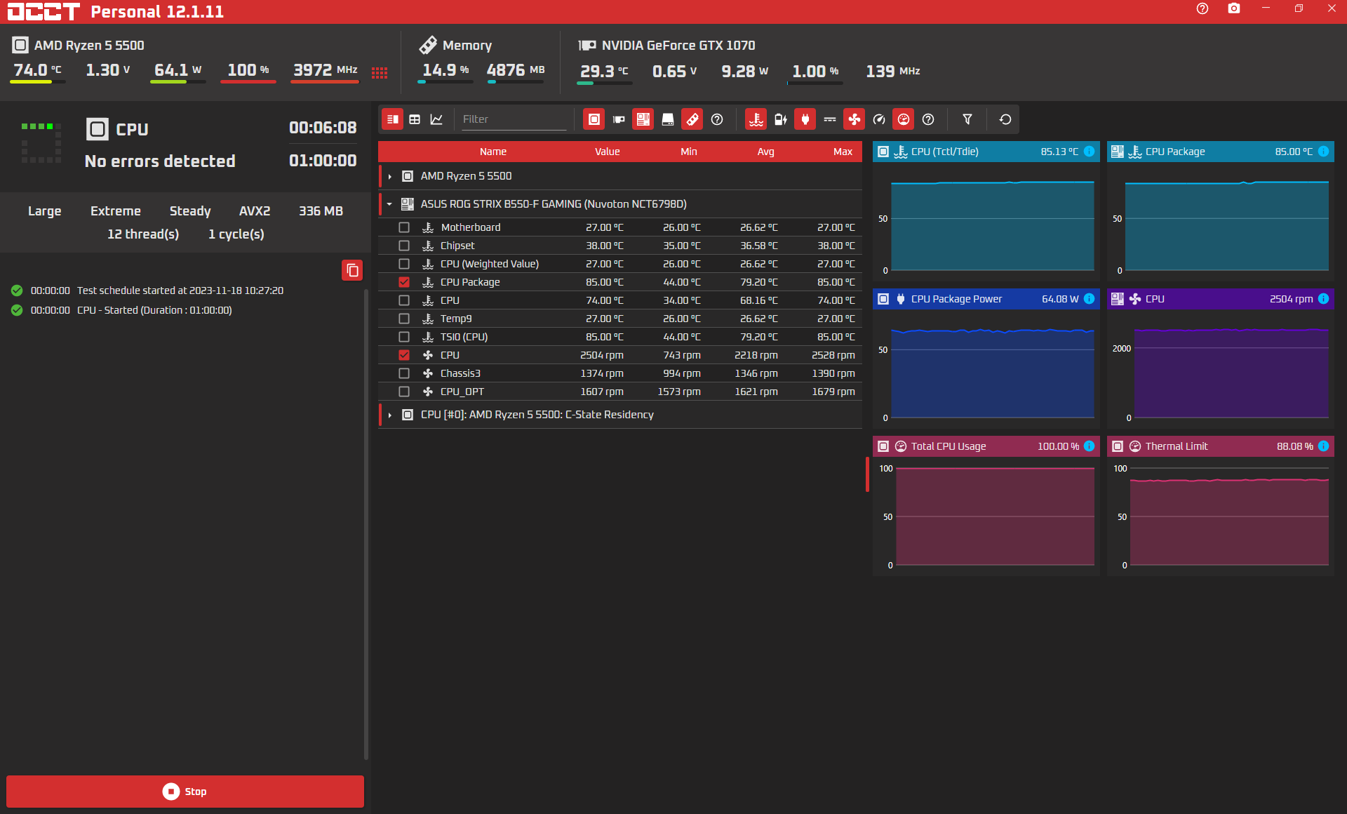
Task: Toggle the temperature sensor filter icon
Action: point(756,119)
